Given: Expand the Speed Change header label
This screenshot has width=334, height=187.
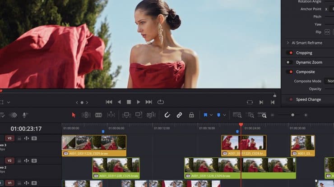Looking at the screenshot, I should point(308,99).
